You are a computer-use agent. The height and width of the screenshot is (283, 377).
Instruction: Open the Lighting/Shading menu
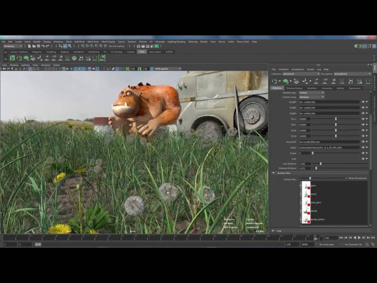[x=177, y=42]
